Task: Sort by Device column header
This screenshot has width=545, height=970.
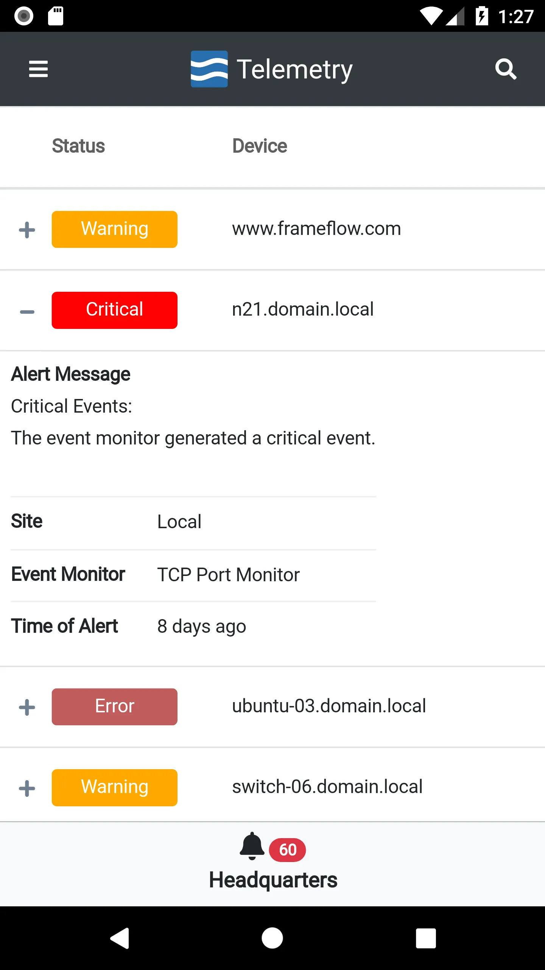Action: tap(260, 146)
